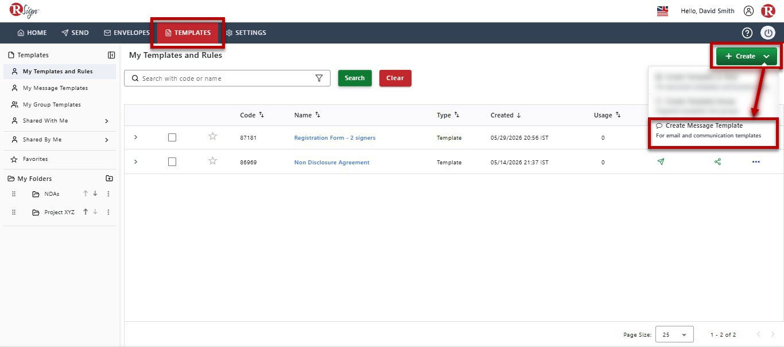784x347 pixels.
Task: Expand the Non Disclosure Agreement row
Action: [135, 162]
